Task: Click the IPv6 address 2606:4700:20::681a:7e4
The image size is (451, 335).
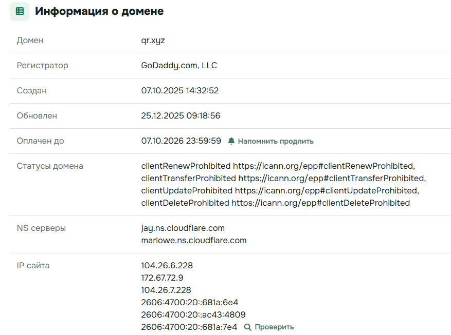Action: (189, 327)
